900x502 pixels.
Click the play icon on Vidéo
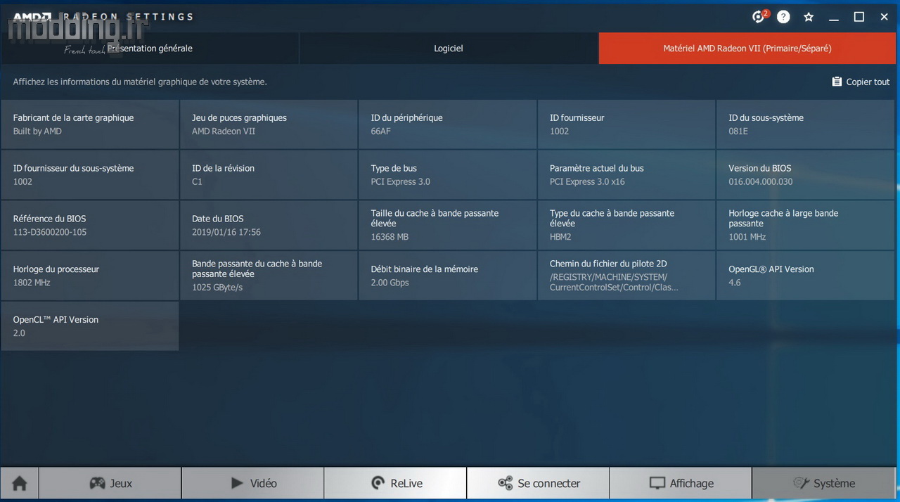(237, 483)
